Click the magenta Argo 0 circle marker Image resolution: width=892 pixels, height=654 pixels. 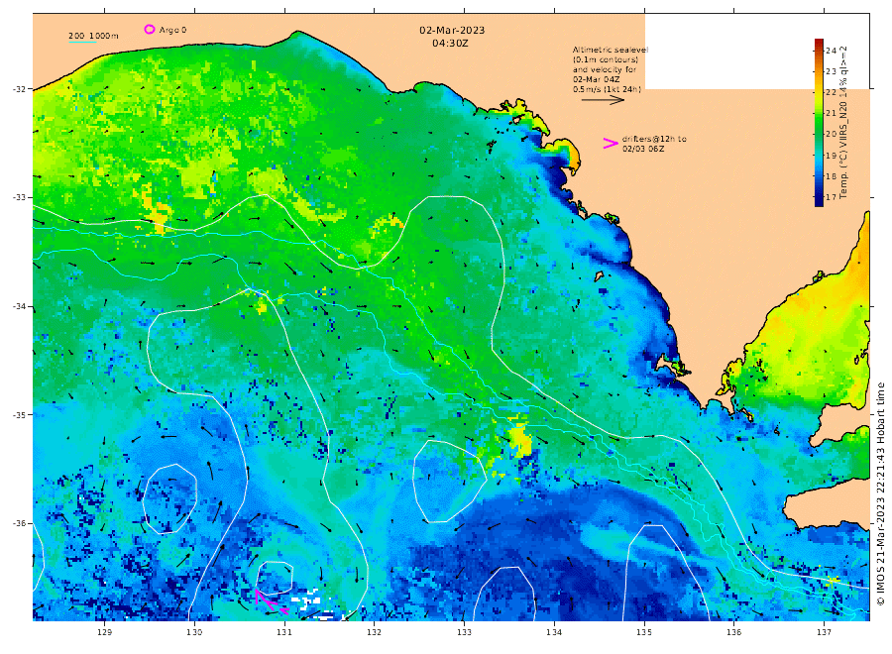(149, 29)
